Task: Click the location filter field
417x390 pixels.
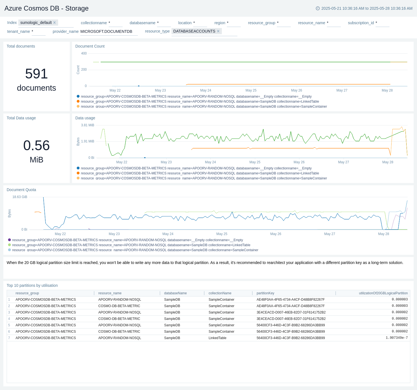Action: click(x=200, y=23)
